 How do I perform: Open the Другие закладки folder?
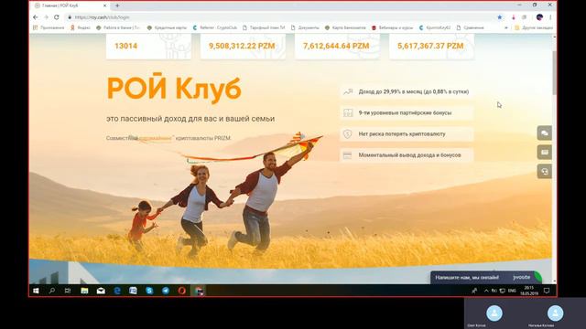click(533, 27)
